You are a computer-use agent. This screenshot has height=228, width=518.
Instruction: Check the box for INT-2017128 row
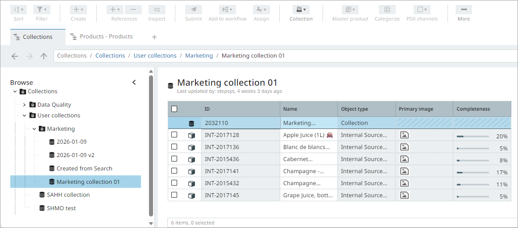pos(174,135)
